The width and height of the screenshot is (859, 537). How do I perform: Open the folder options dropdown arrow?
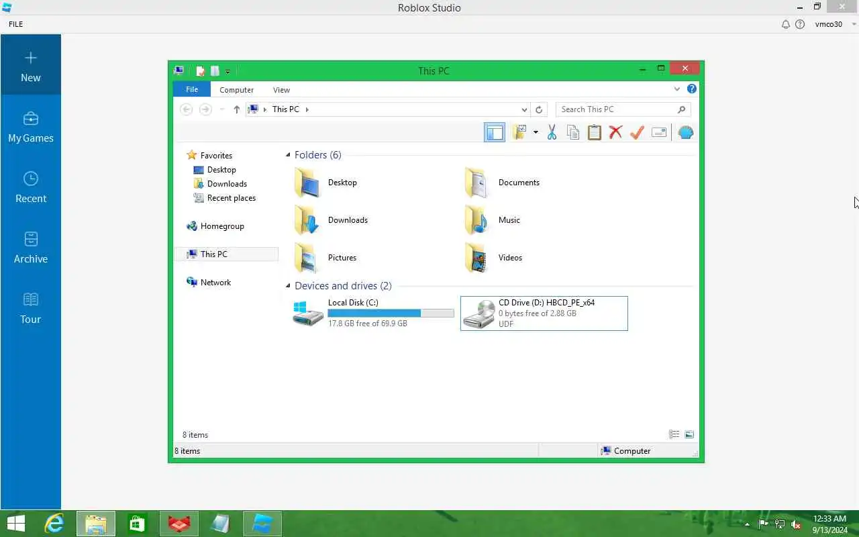click(x=536, y=132)
